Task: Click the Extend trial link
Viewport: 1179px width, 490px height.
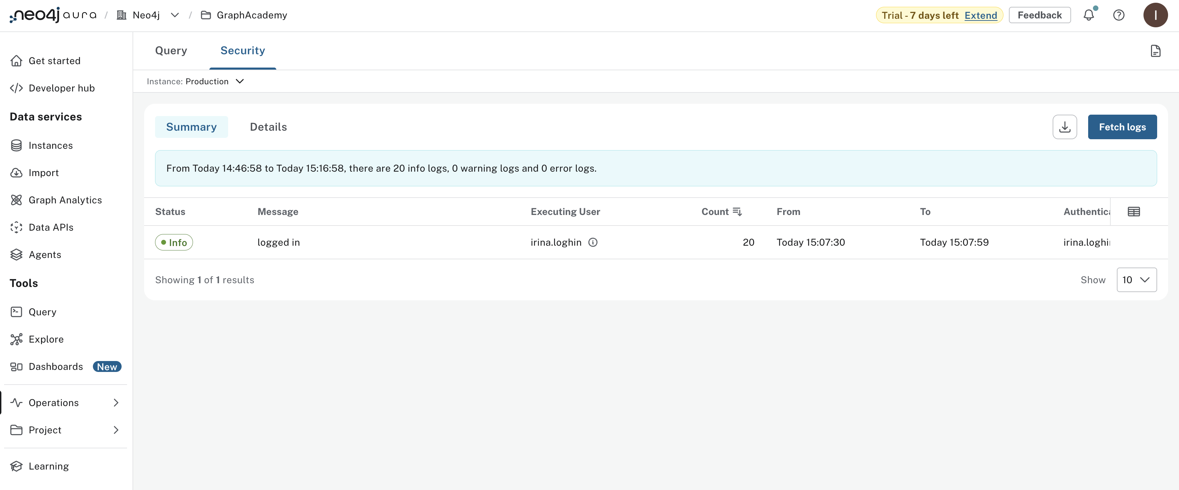Action: pos(980,15)
